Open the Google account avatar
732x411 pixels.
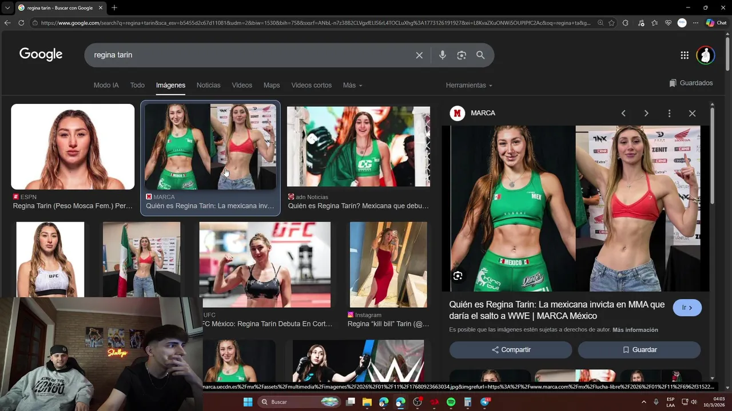706,55
